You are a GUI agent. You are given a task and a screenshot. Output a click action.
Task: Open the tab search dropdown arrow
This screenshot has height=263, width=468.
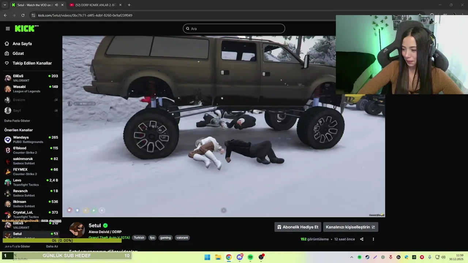click(5, 5)
